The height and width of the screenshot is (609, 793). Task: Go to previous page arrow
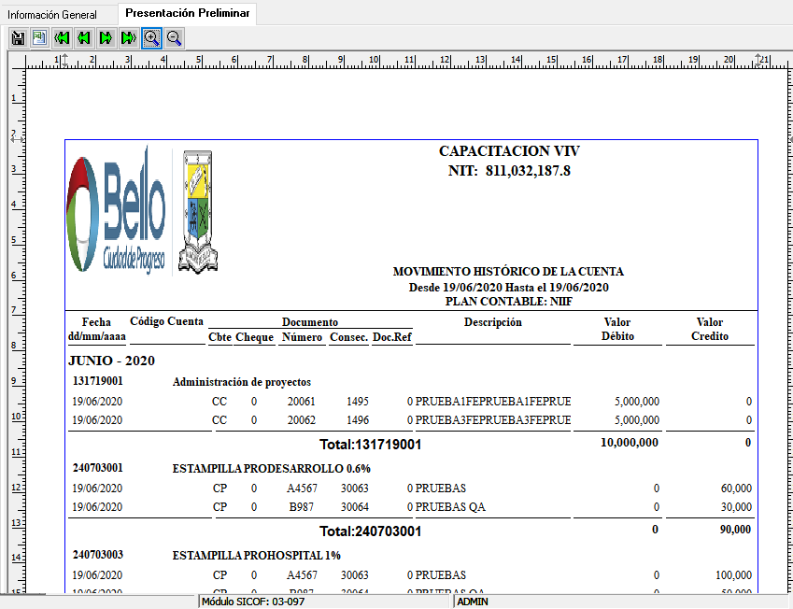tap(84, 38)
